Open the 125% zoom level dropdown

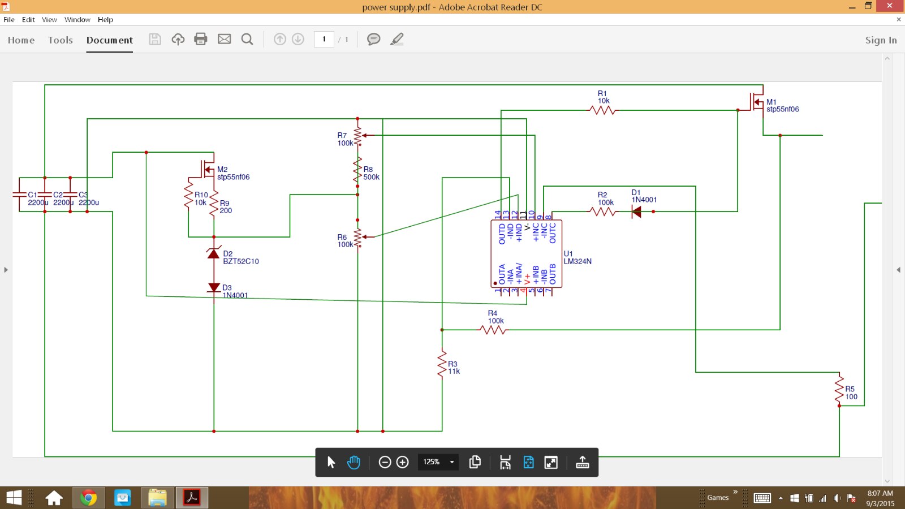[x=451, y=462]
